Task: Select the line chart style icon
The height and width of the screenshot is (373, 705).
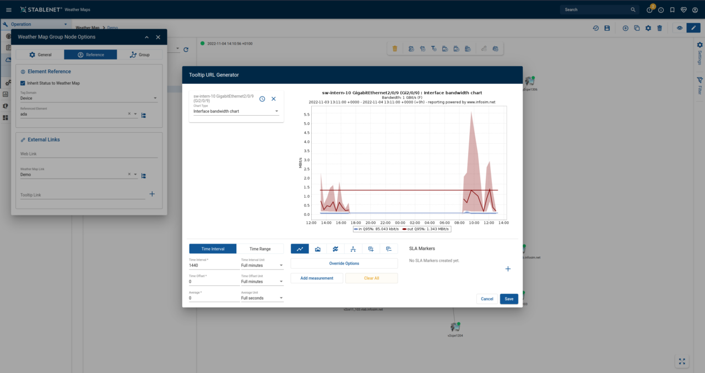Action: point(300,249)
